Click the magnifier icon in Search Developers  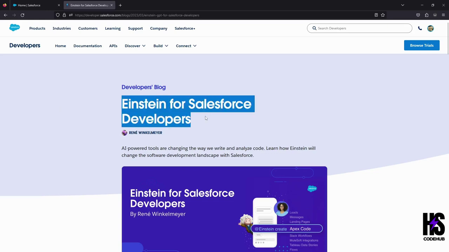point(314,28)
